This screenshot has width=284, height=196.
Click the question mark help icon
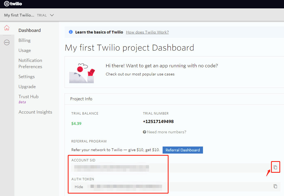pyautogui.click(x=144, y=132)
